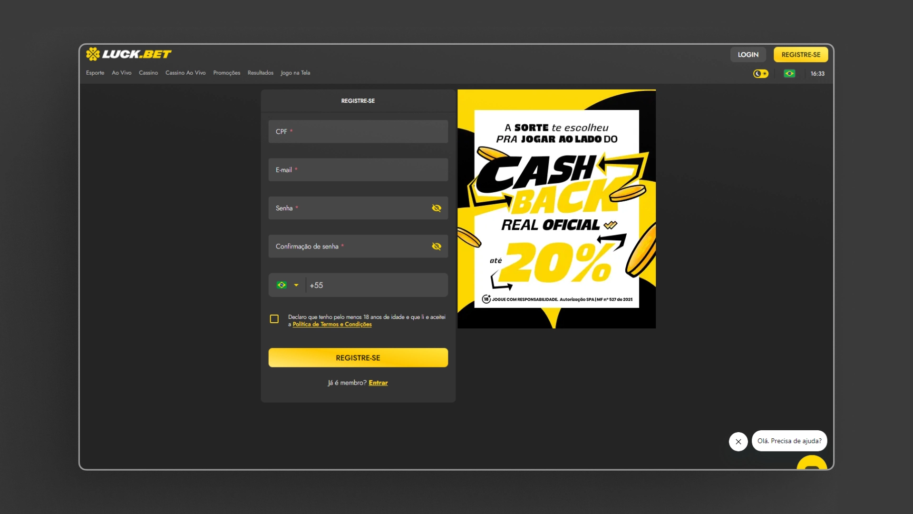The height and width of the screenshot is (514, 913).
Task: Click the Entrar link
Action: 378,383
